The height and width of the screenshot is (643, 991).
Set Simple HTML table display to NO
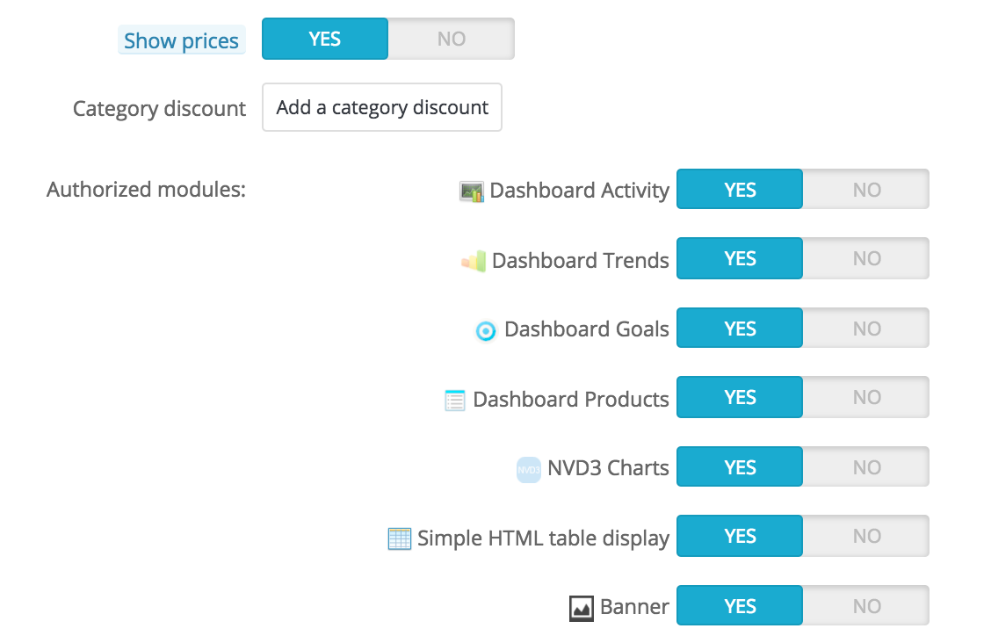click(x=866, y=536)
